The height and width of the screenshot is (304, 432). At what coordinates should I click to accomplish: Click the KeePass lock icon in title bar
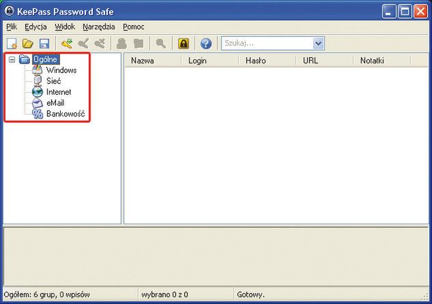(x=9, y=11)
